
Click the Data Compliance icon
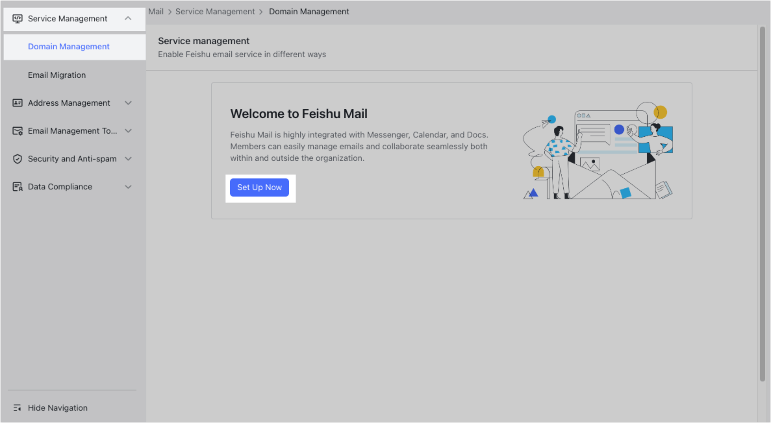tap(17, 187)
